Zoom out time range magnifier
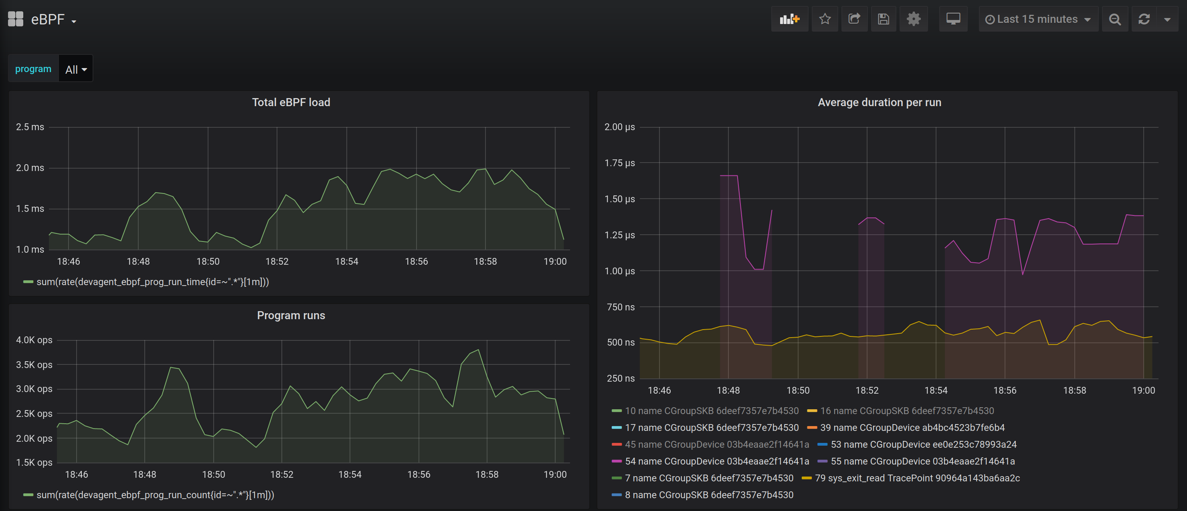The width and height of the screenshot is (1187, 511). 1115,19
